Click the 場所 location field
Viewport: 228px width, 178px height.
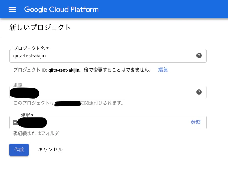[108, 123]
